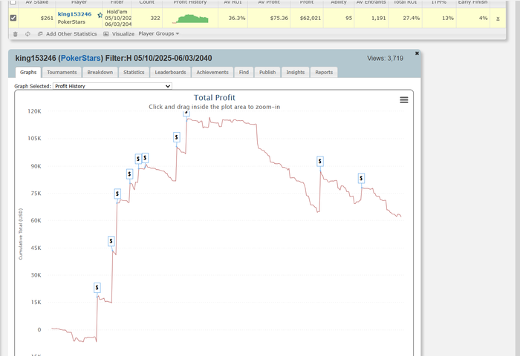Go to the Leaderboards tab
Image resolution: width=520 pixels, height=356 pixels.
pos(170,72)
